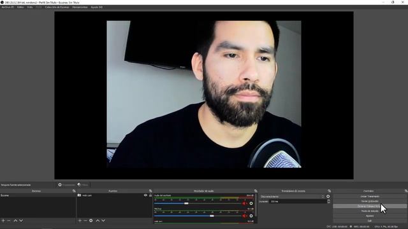Move the scene up in the Escenas list
Screen dimensions: 408x229
click(x=15, y=221)
